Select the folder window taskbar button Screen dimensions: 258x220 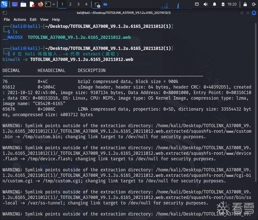[105, 4]
